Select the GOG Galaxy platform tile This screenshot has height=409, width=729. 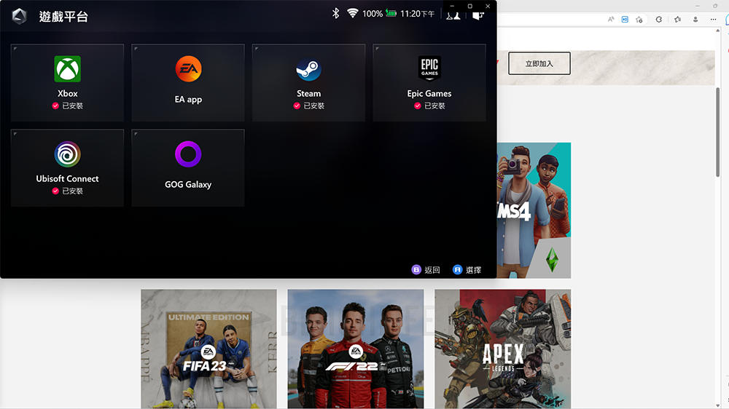(x=188, y=167)
